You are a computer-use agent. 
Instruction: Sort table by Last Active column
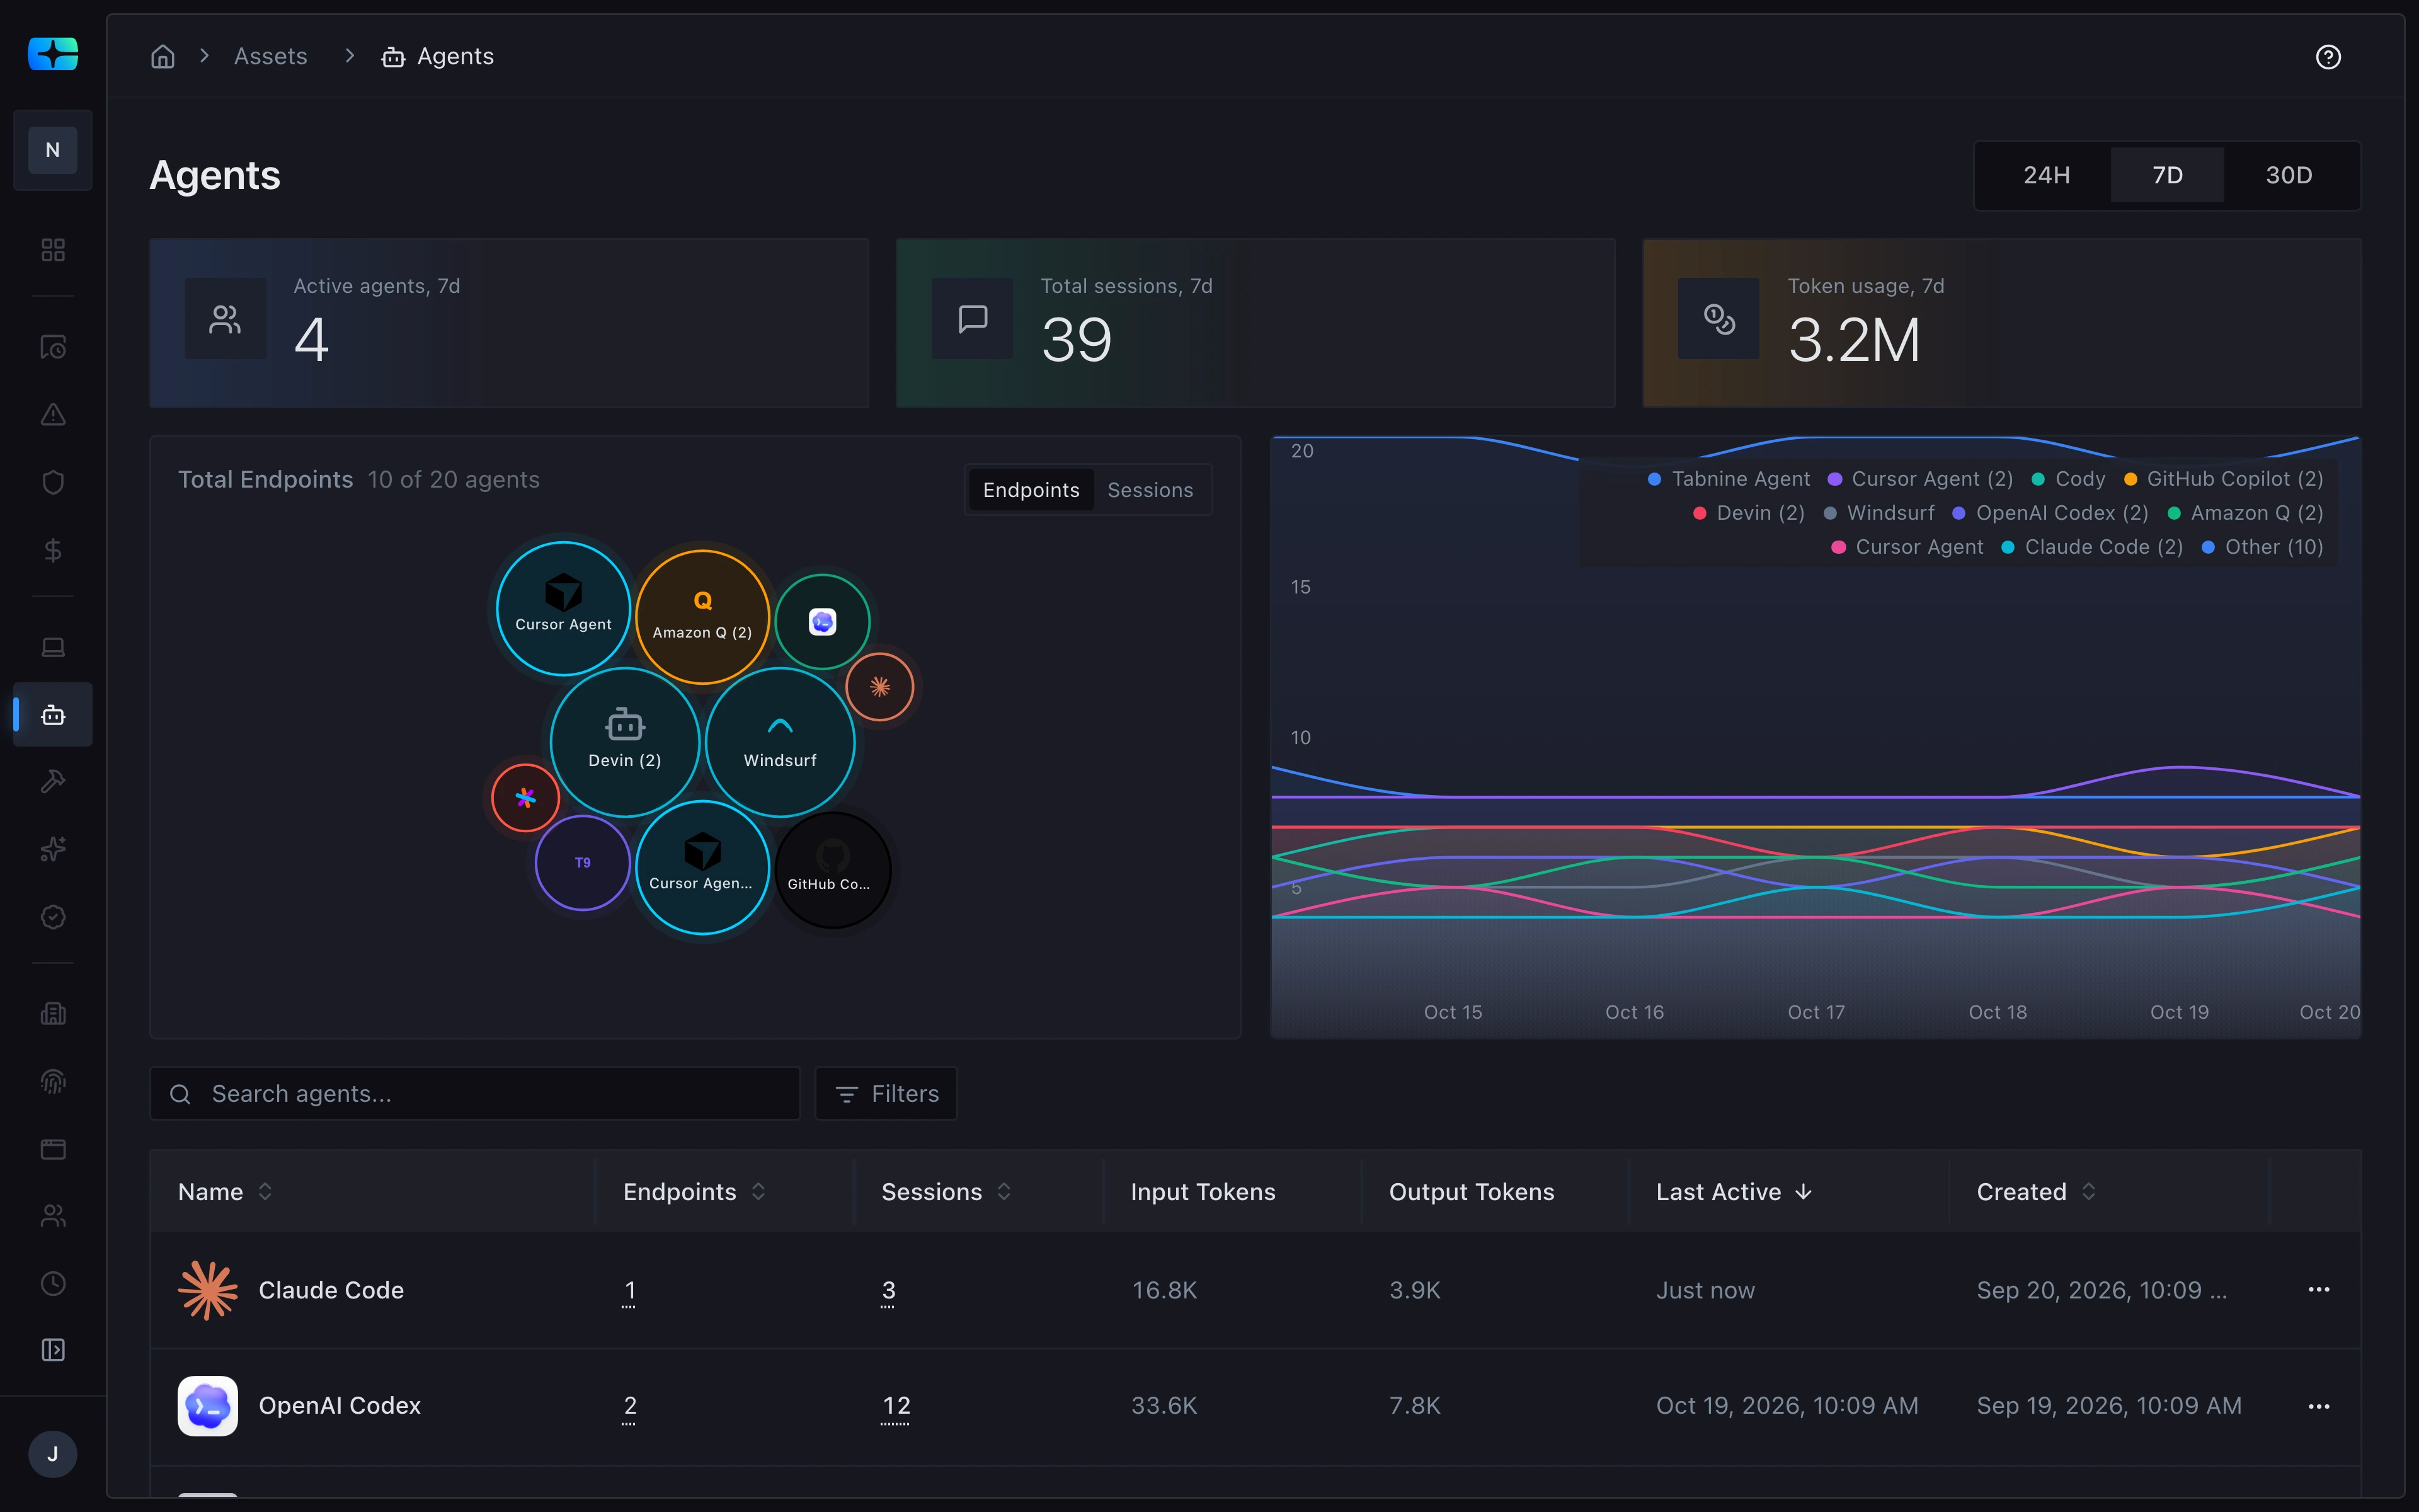click(1733, 1192)
